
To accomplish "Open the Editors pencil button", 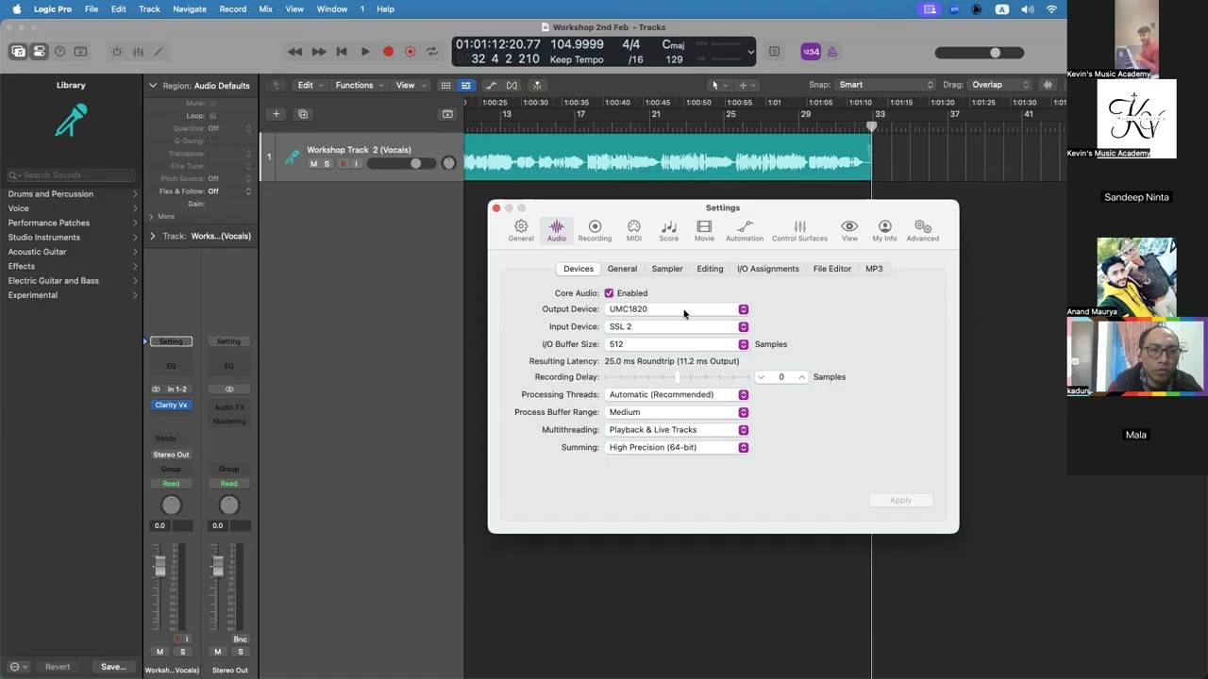I will click(x=159, y=52).
